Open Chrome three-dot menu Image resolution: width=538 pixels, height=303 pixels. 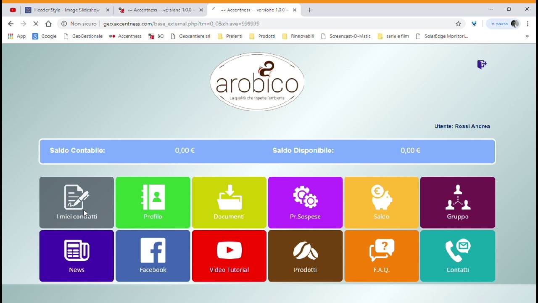tap(527, 24)
